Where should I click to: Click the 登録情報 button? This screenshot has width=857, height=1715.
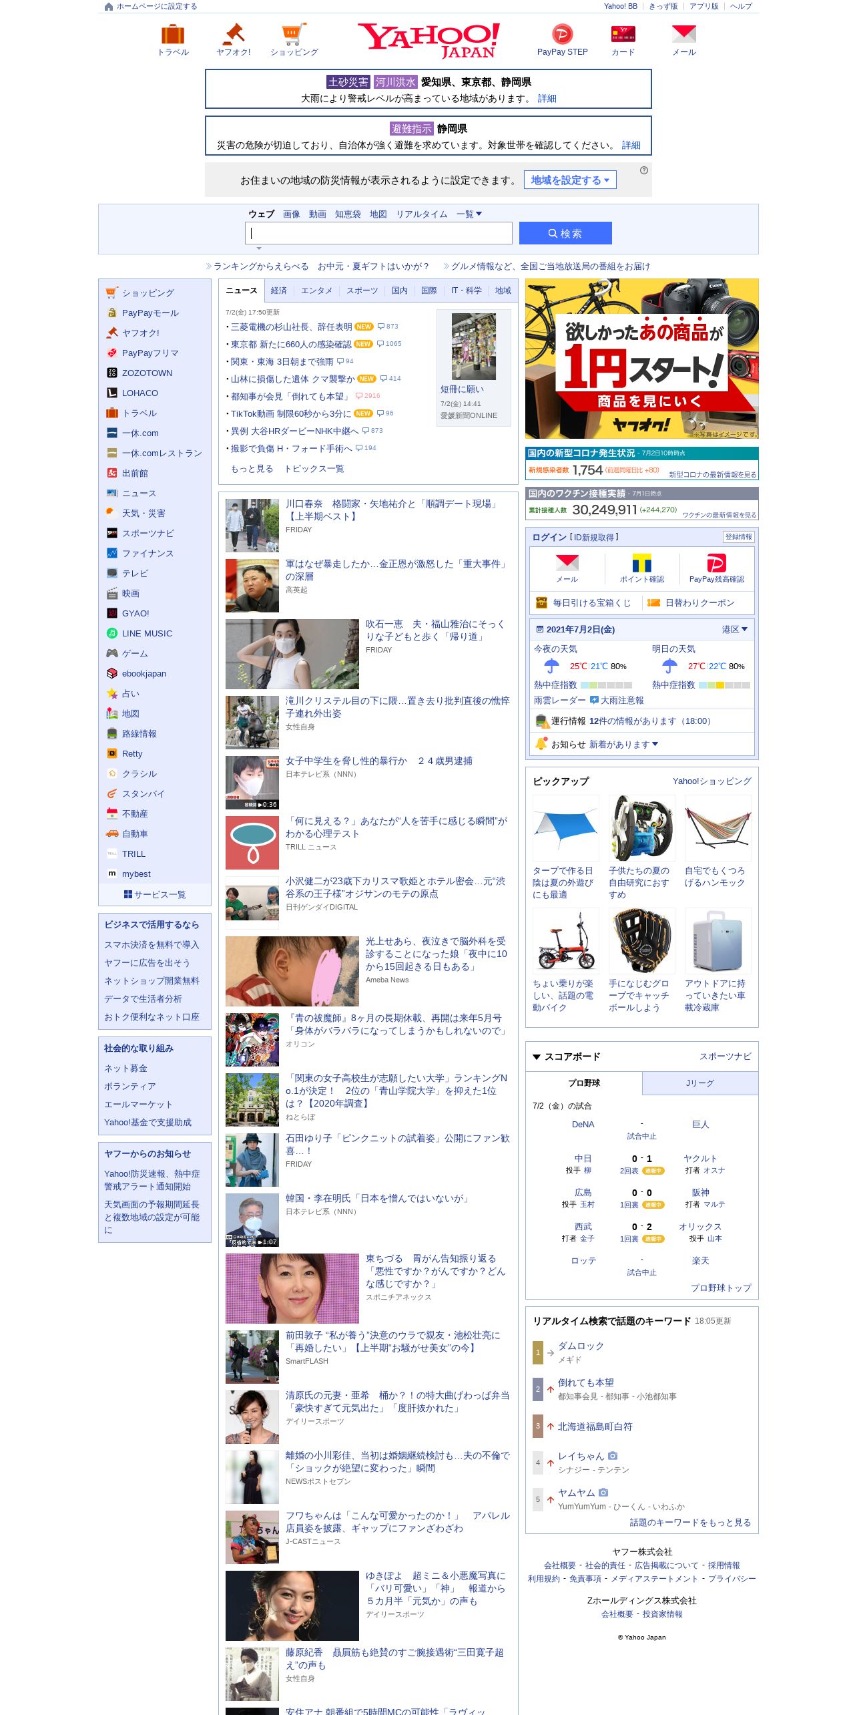739,537
